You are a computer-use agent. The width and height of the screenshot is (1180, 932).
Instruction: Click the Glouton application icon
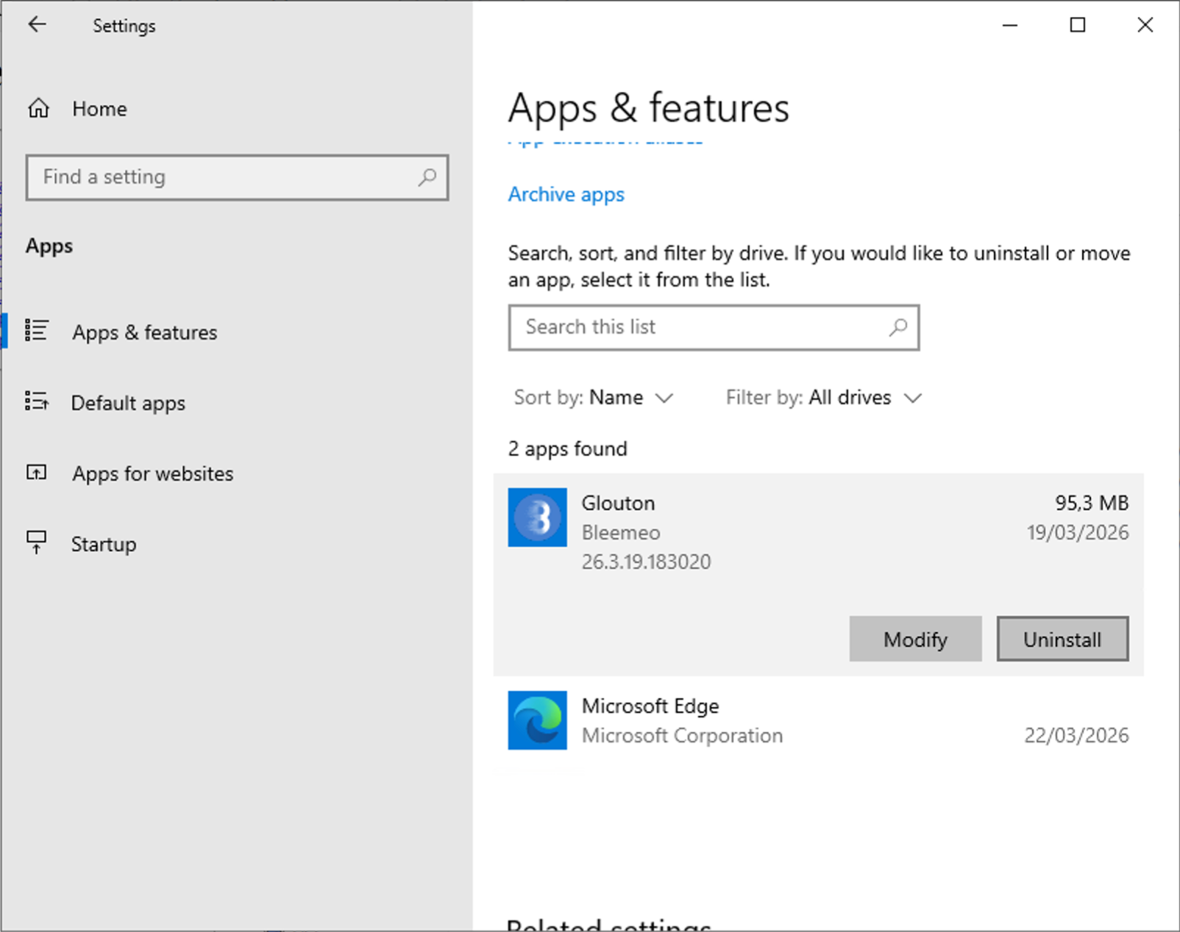coord(537,517)
